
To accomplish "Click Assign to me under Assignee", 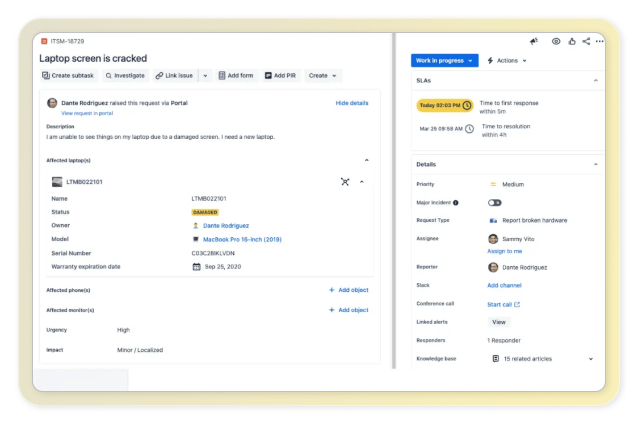I will [x=505, y=251].
